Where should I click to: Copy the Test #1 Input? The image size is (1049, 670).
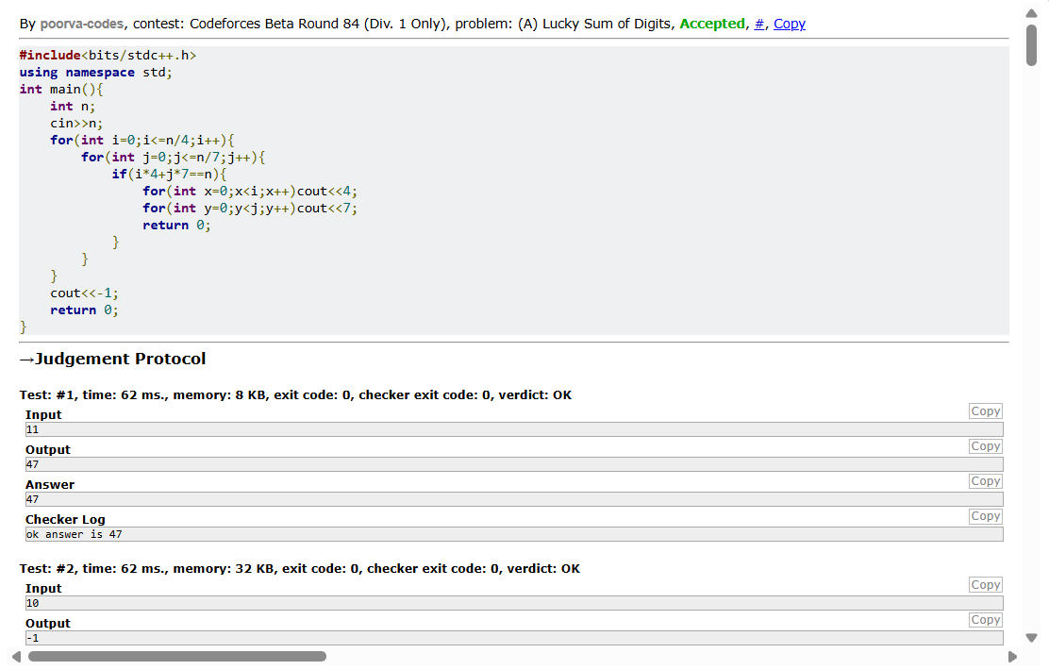tap(986, 411)
